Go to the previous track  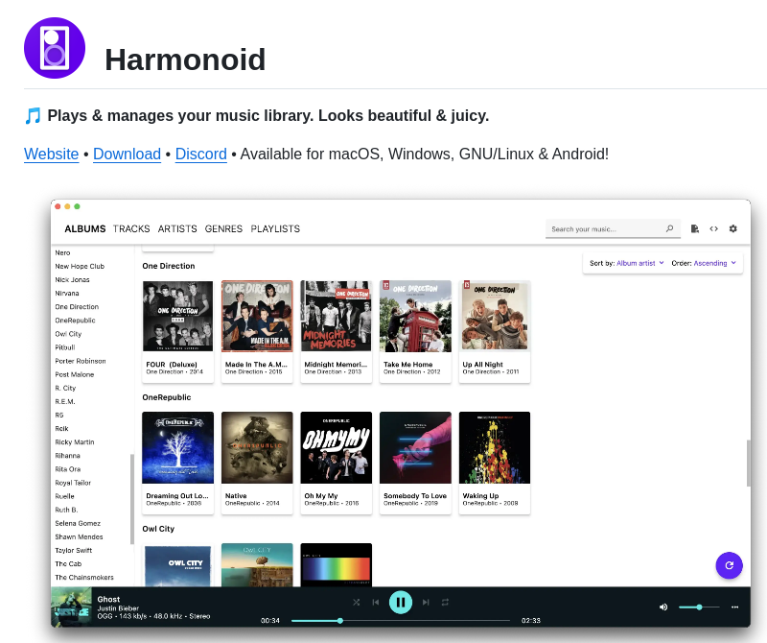(378, 602)
